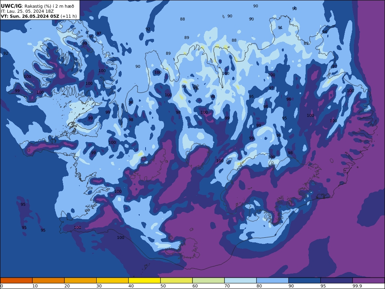
Task: Select the legend tick label '20'
Action: coord(67,286)
